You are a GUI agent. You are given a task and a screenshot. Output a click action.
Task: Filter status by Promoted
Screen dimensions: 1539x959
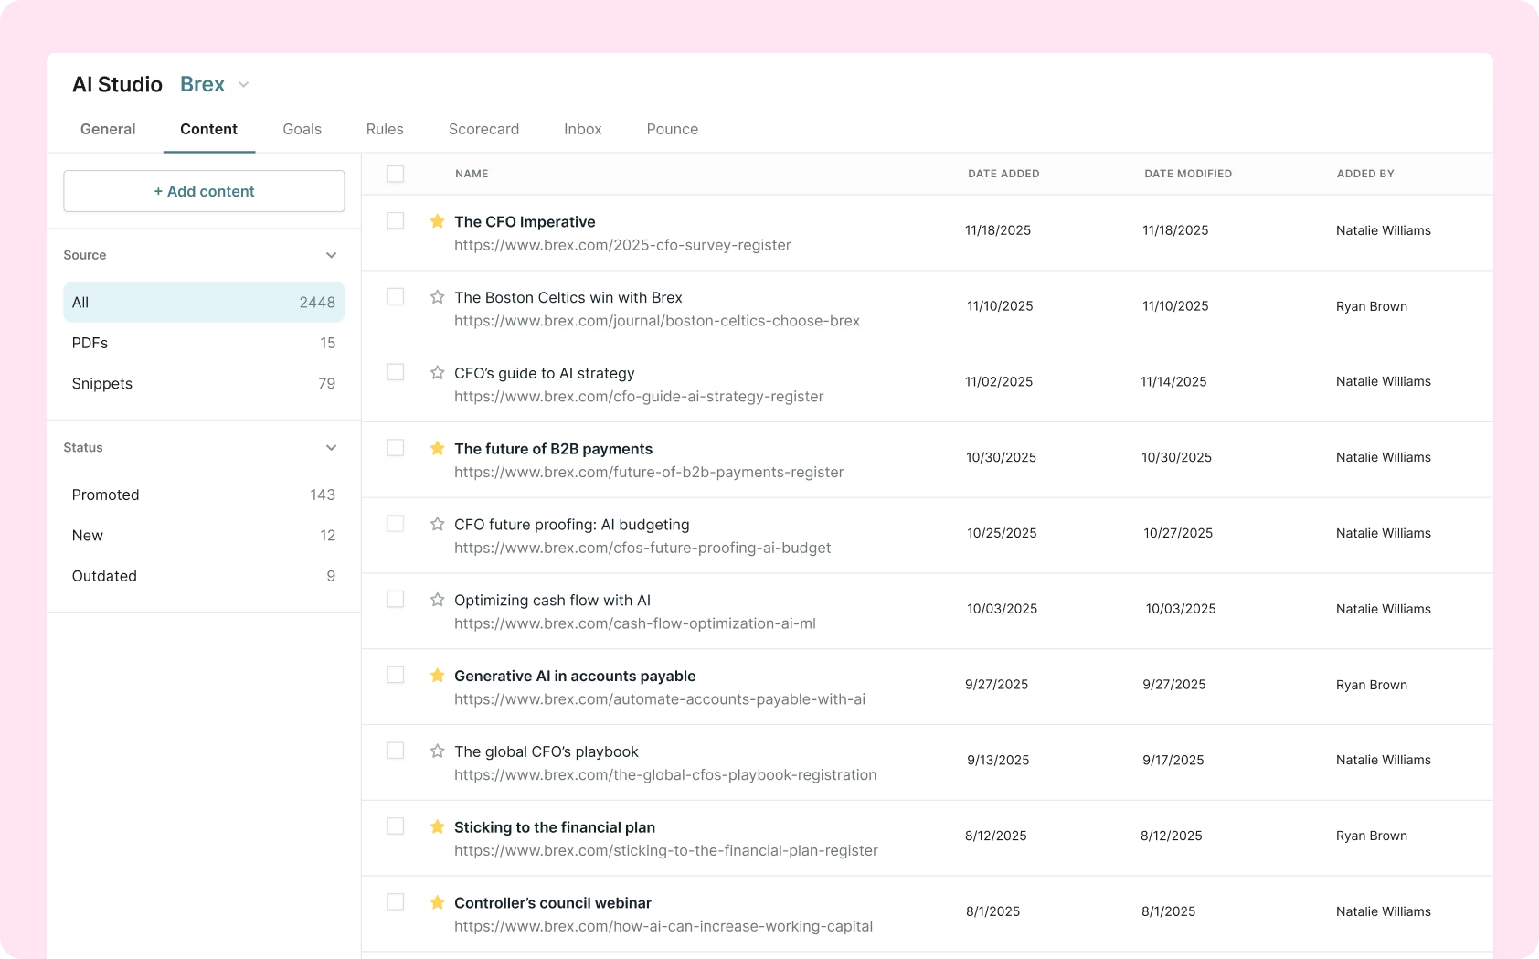pos(204,495)
